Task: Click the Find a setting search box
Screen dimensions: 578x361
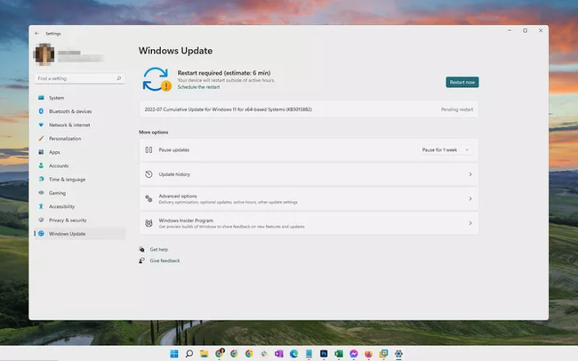Action: pos(80,78)
